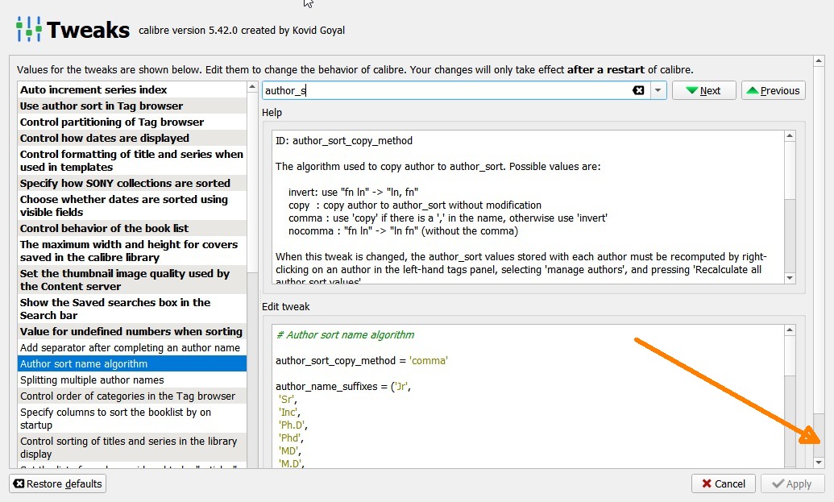
Task: Click the 'comma' value in edit tweak
Action: (428, 360)
